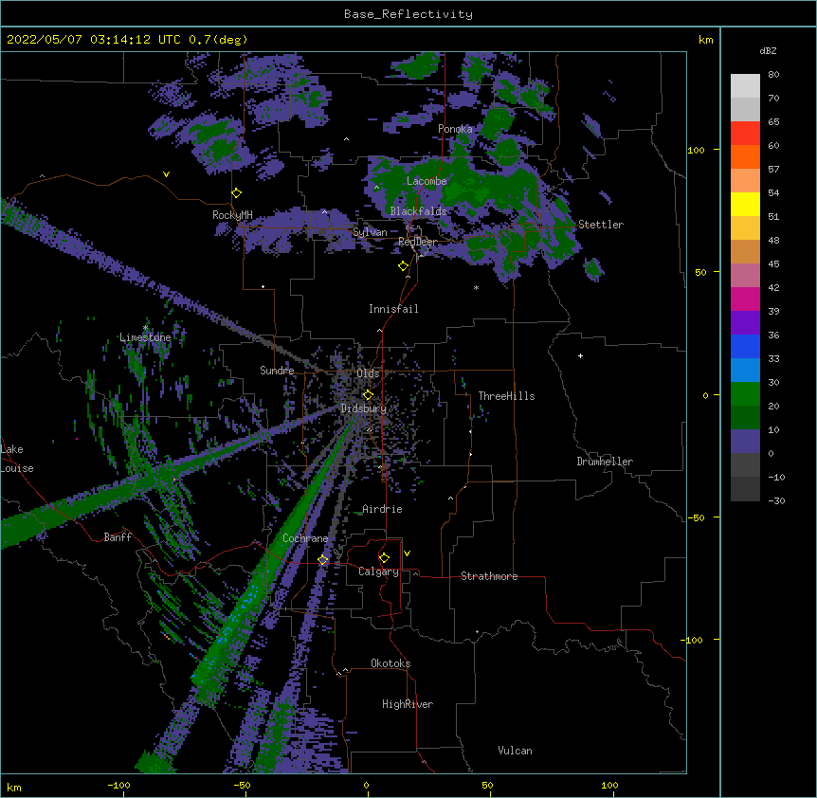This screenshot has width=817, height=798.
Task: Click the Blackfalds town label
Action: [x=418, y=211]
